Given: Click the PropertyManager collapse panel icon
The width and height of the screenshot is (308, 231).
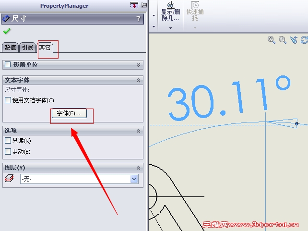Looking at the screenshot, I should [x=134, y=5].
